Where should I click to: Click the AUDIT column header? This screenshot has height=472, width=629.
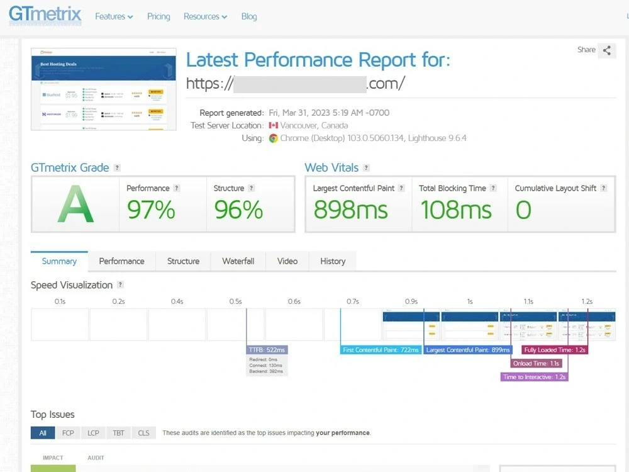click(96, 458)
